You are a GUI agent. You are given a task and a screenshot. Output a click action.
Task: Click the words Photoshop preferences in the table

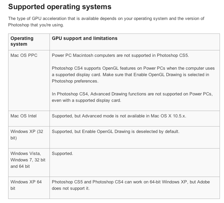click(x=75, y=81)
